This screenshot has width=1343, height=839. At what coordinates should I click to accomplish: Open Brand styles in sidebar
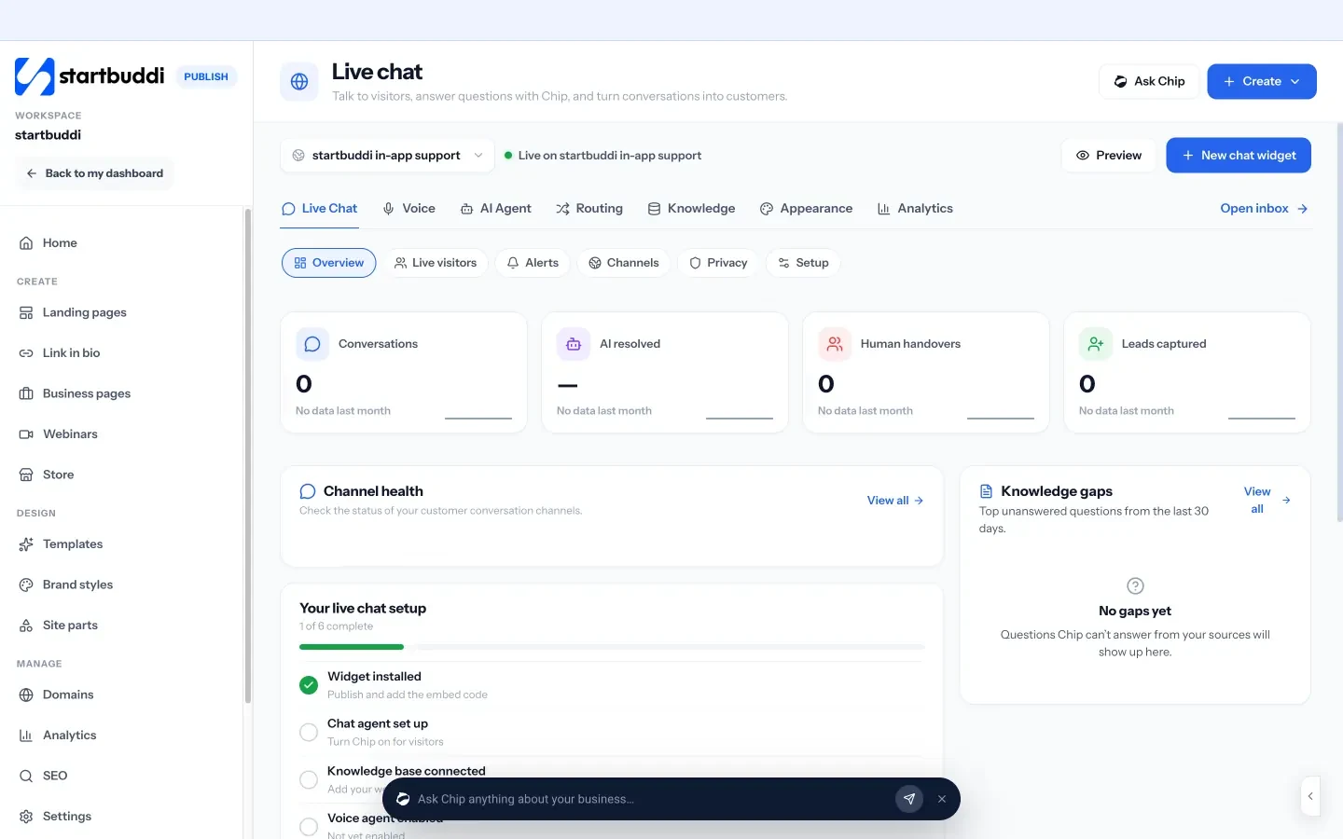pyautogui.click(x=121, y=585)
